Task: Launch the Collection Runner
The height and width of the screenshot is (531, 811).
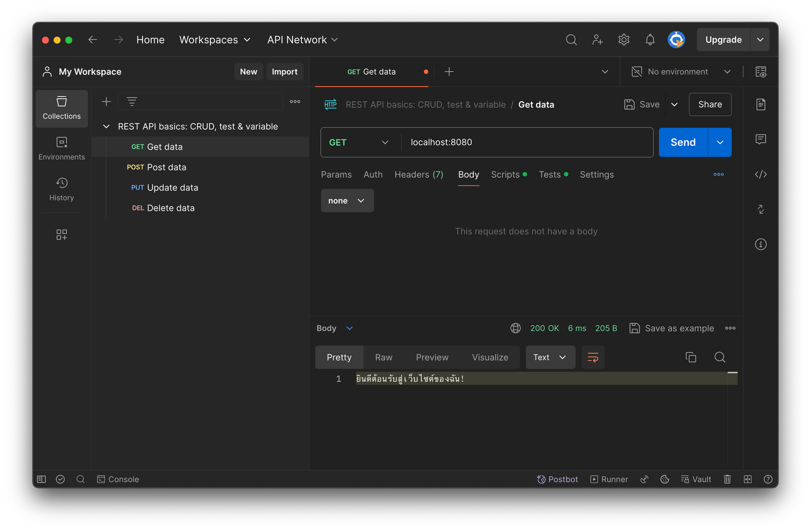Action: (608, 479)
